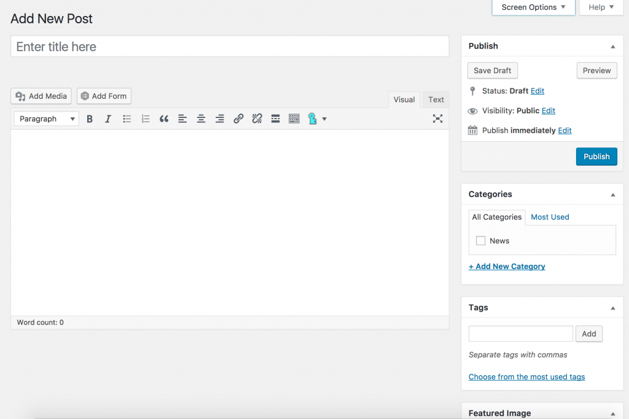Collapse the Tags panel
The width and height of the screenshot is (629, 419).
coord(612,308)
